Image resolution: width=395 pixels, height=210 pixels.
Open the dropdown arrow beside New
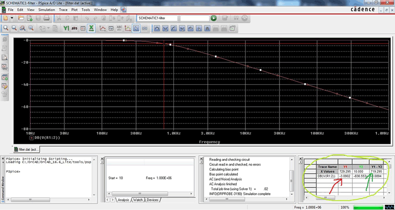[12, 18]
